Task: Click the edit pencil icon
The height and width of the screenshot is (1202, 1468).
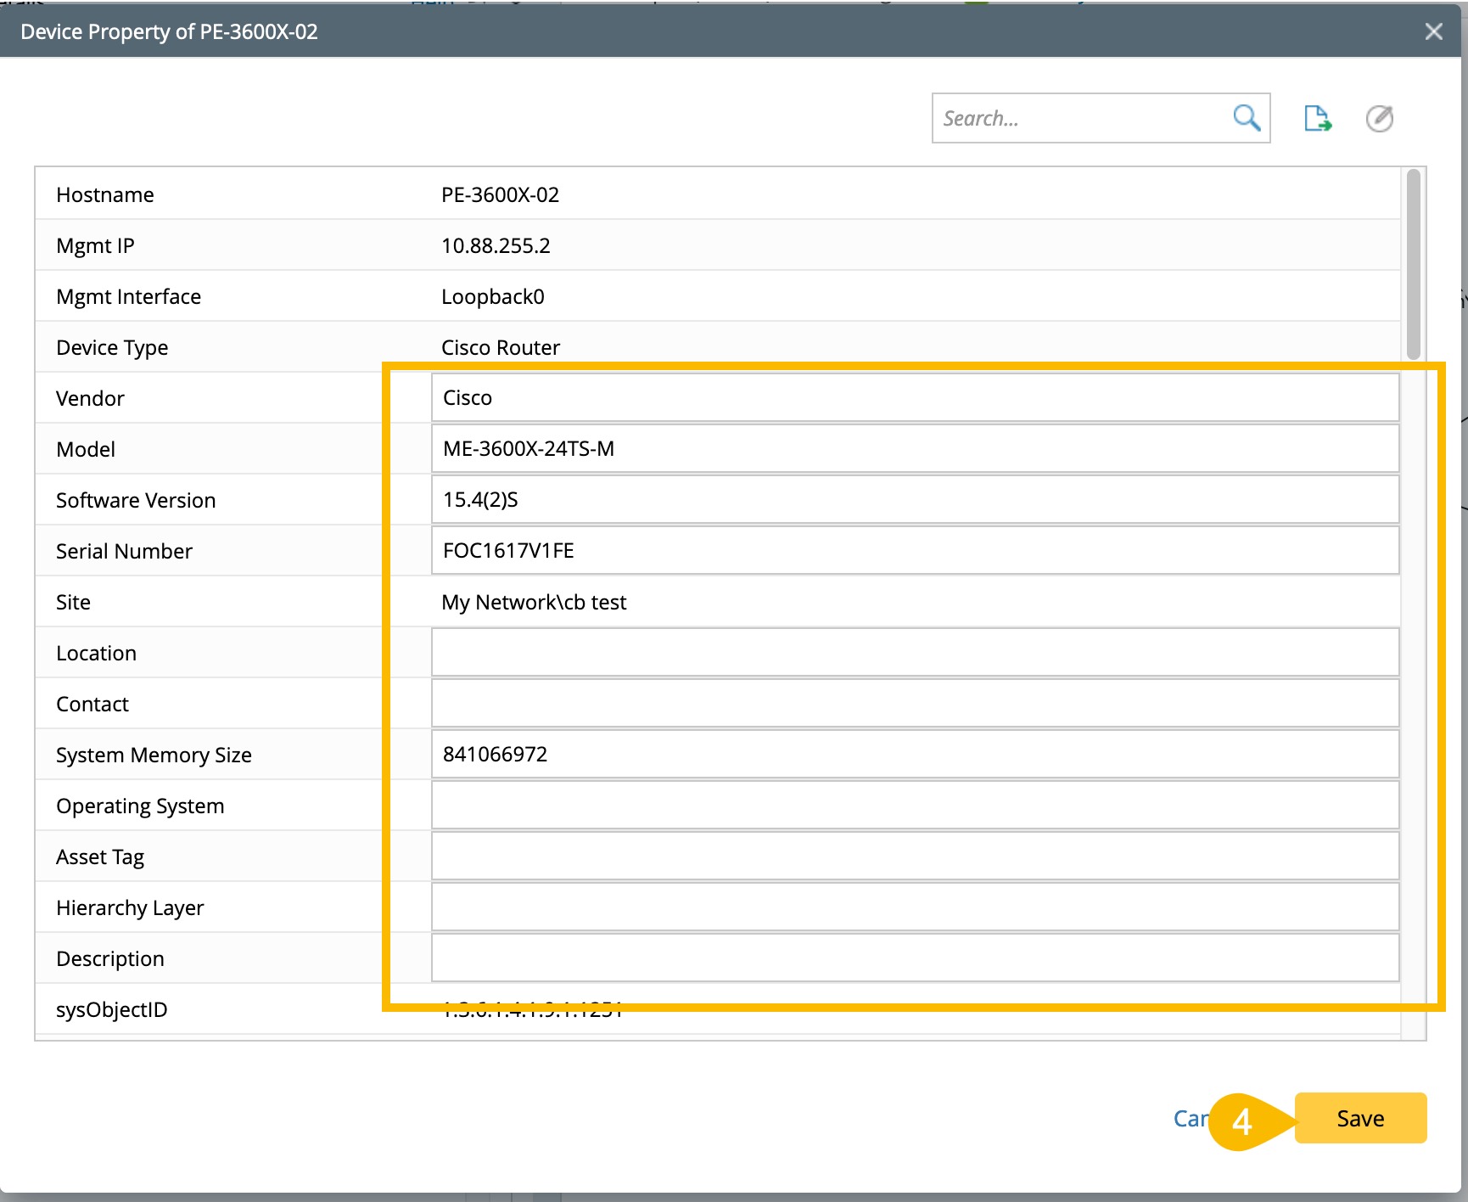Action: (1379, 119)
